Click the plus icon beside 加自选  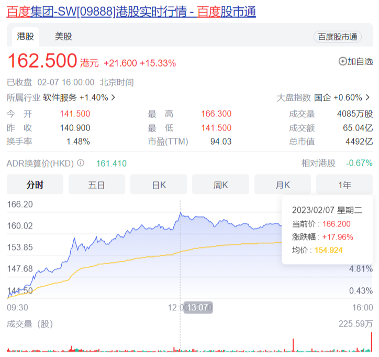coord(343,61)
